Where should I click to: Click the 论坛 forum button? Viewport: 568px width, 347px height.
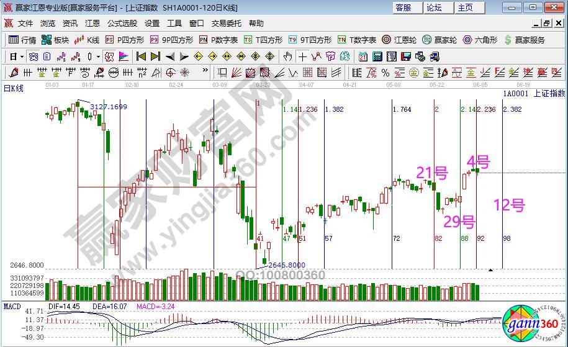[434, 7]
